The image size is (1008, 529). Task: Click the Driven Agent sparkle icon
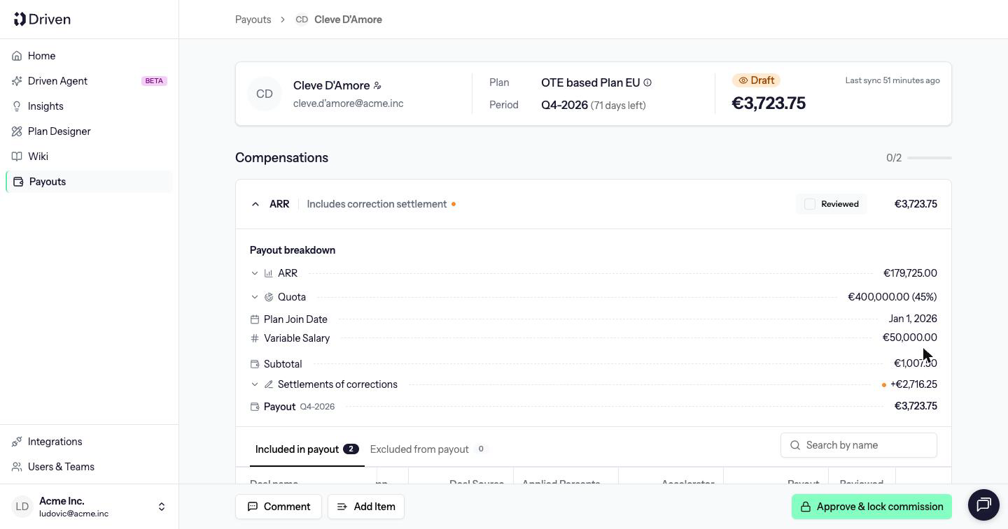[x=17, y=81]
